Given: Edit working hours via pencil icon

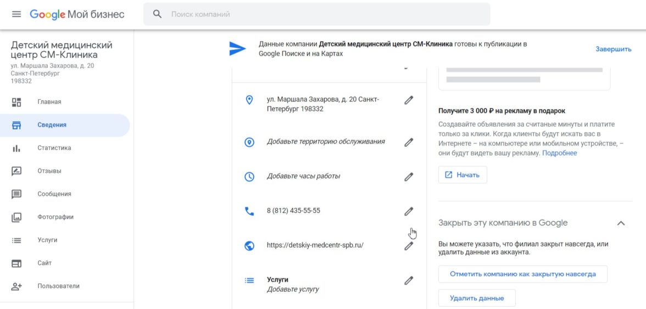Looking at the screenshot, I should pos(408,177).
